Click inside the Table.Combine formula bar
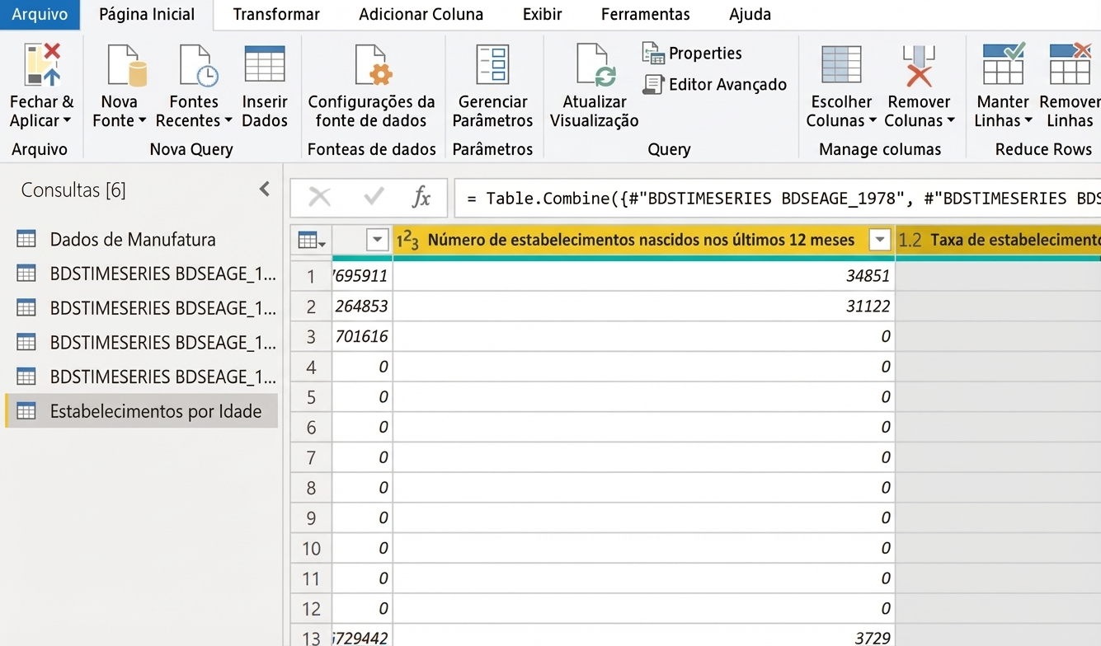This screenshot has height=646, width=1101. point(778,198)
